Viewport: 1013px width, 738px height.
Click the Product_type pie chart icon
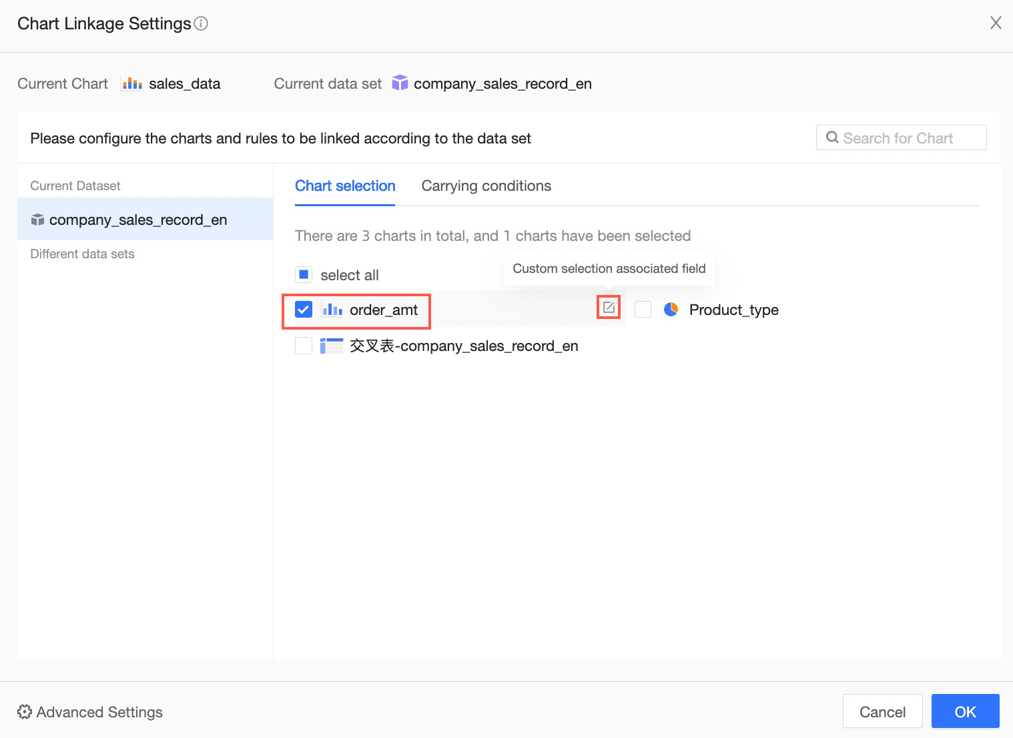pos(671,310)
